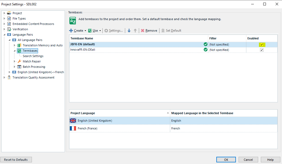
Task: Click the blue plus Create icon
Action: 71,31
